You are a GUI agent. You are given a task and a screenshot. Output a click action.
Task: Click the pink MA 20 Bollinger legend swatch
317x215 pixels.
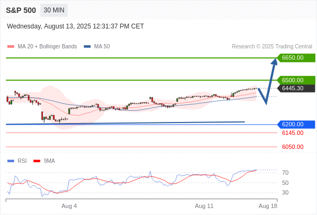[x=11, y=47]
